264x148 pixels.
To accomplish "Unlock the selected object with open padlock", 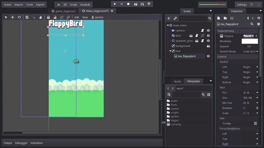I will tap(55, 17).
